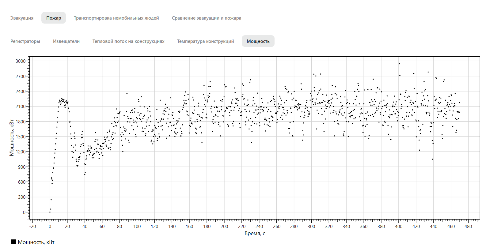Click the legend label Мощность, кВт
Viewport: 482px width, 248px height.
(x=36, y=242)
